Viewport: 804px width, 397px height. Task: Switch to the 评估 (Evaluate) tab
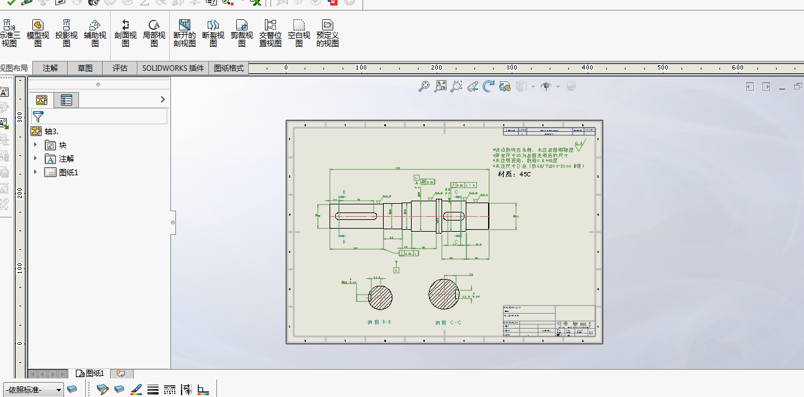tap(120, 68)
